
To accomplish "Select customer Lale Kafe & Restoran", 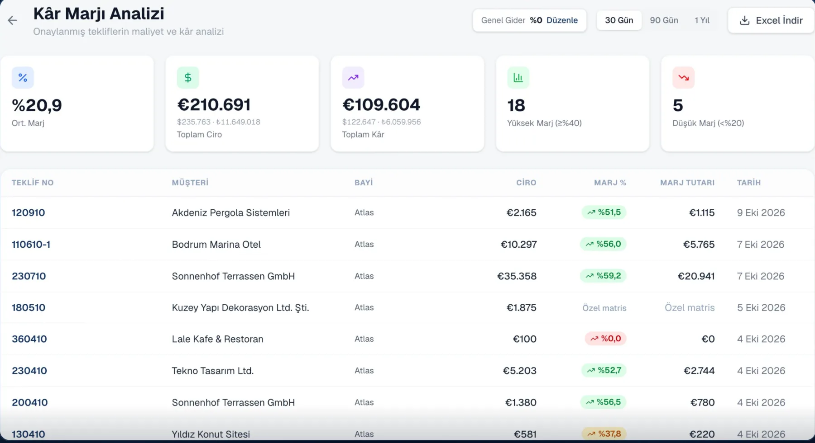I will 218,339.
